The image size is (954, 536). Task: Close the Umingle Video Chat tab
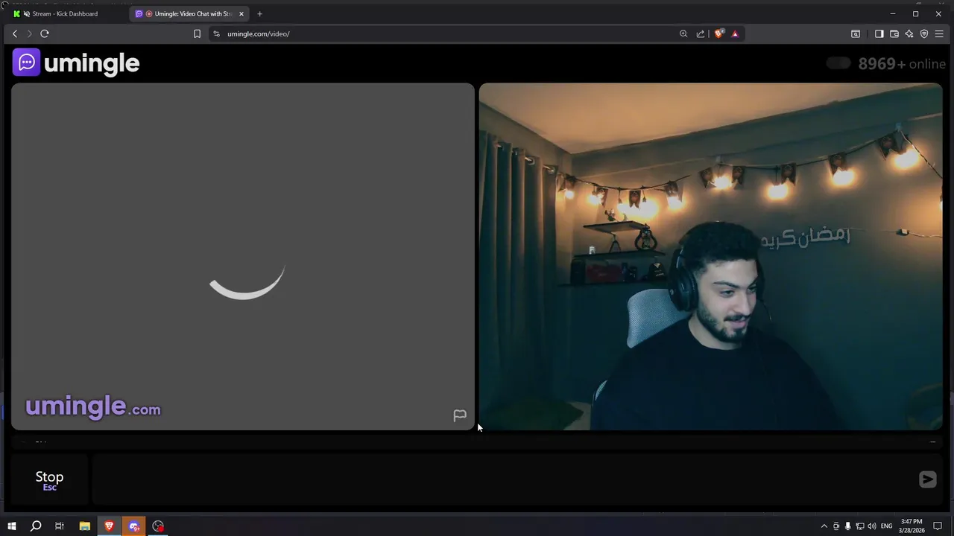[x=241, y=13]
